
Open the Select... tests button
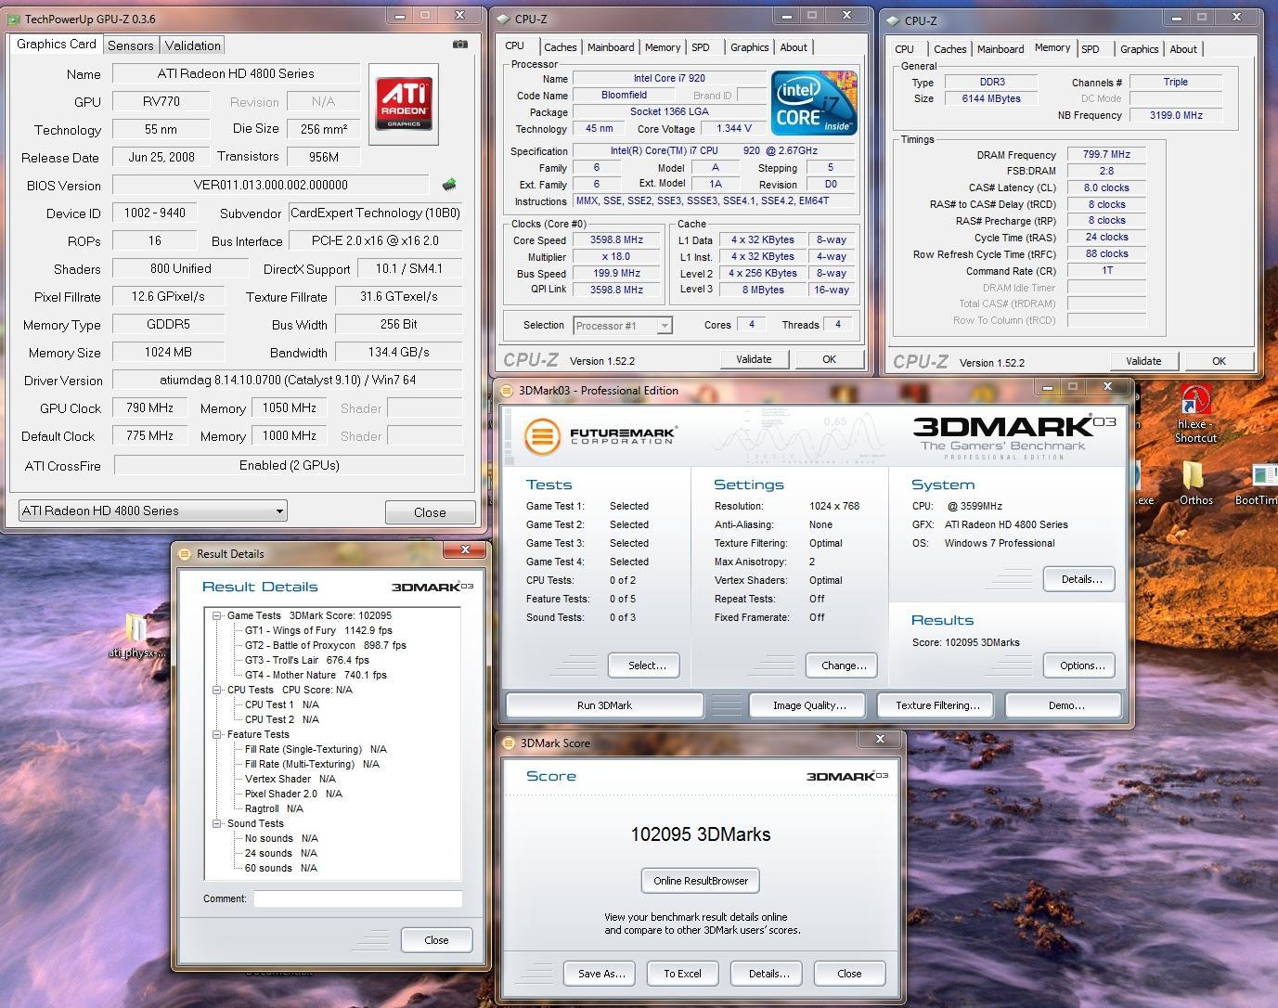(x=646, y=666)
